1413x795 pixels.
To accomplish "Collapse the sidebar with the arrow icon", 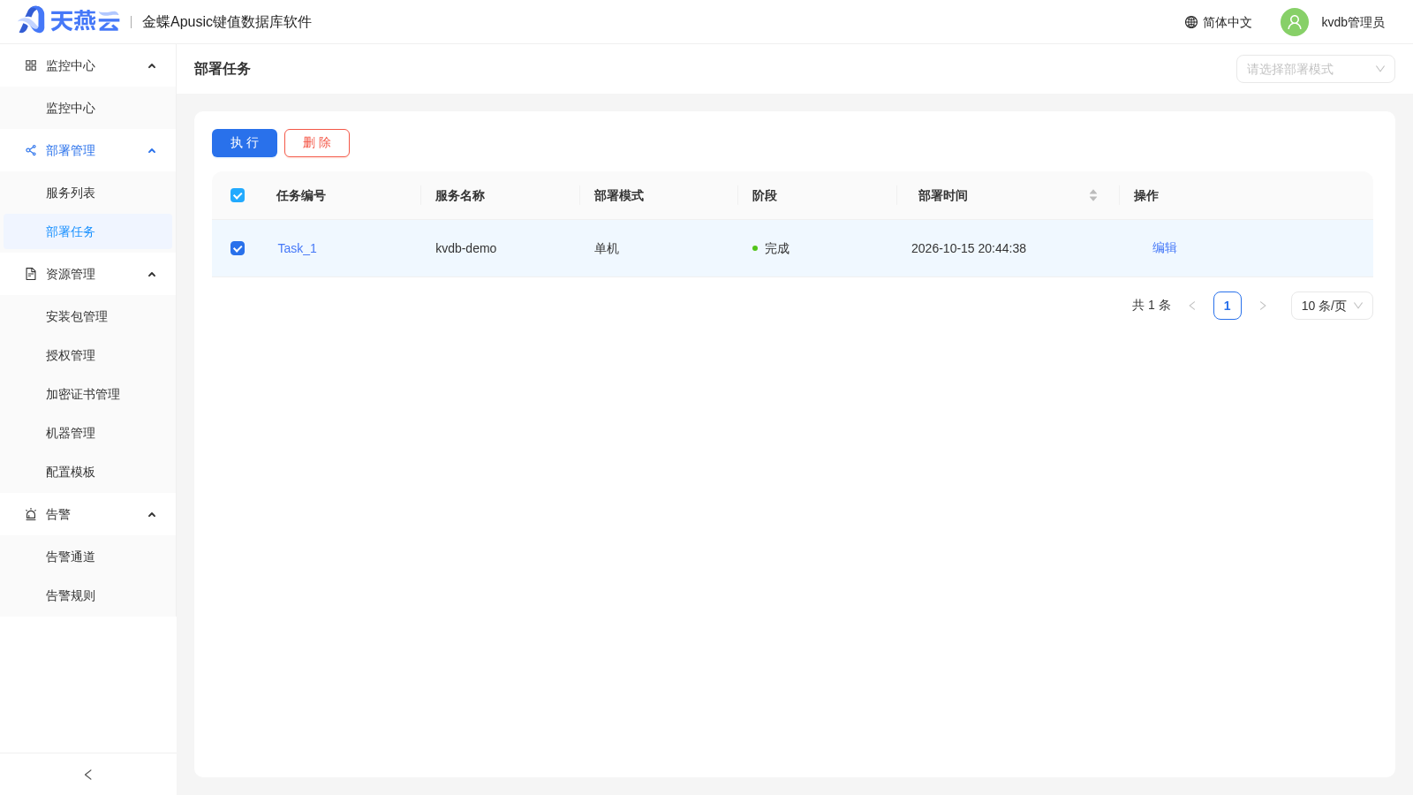I will (88, 775).
